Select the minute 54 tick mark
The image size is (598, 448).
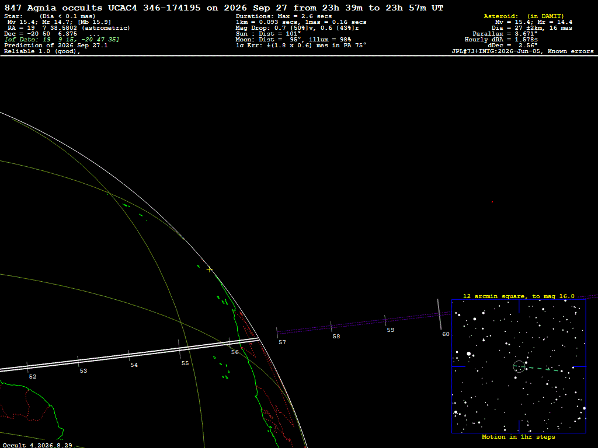[129, 355]
